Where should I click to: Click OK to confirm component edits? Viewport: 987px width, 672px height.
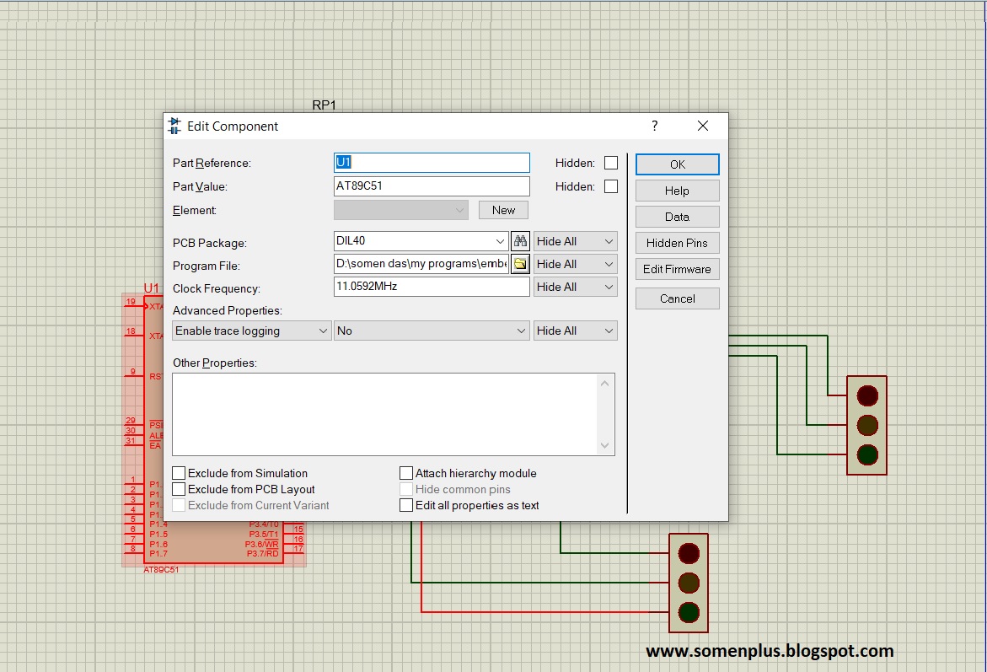tap(677, 164)
